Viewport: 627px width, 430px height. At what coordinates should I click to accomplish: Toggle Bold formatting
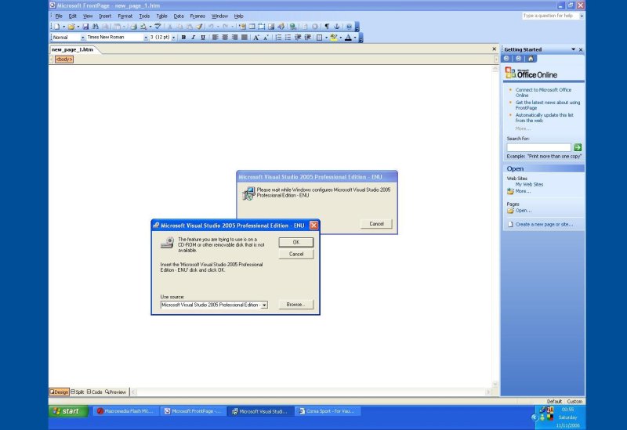(x=183, y=37)
